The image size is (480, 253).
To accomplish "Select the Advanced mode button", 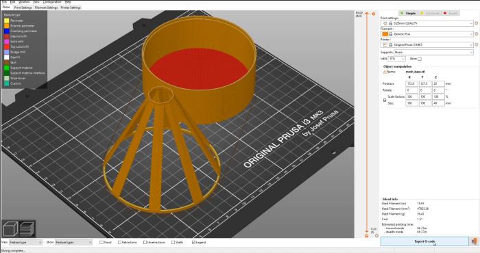I will 430,13.
